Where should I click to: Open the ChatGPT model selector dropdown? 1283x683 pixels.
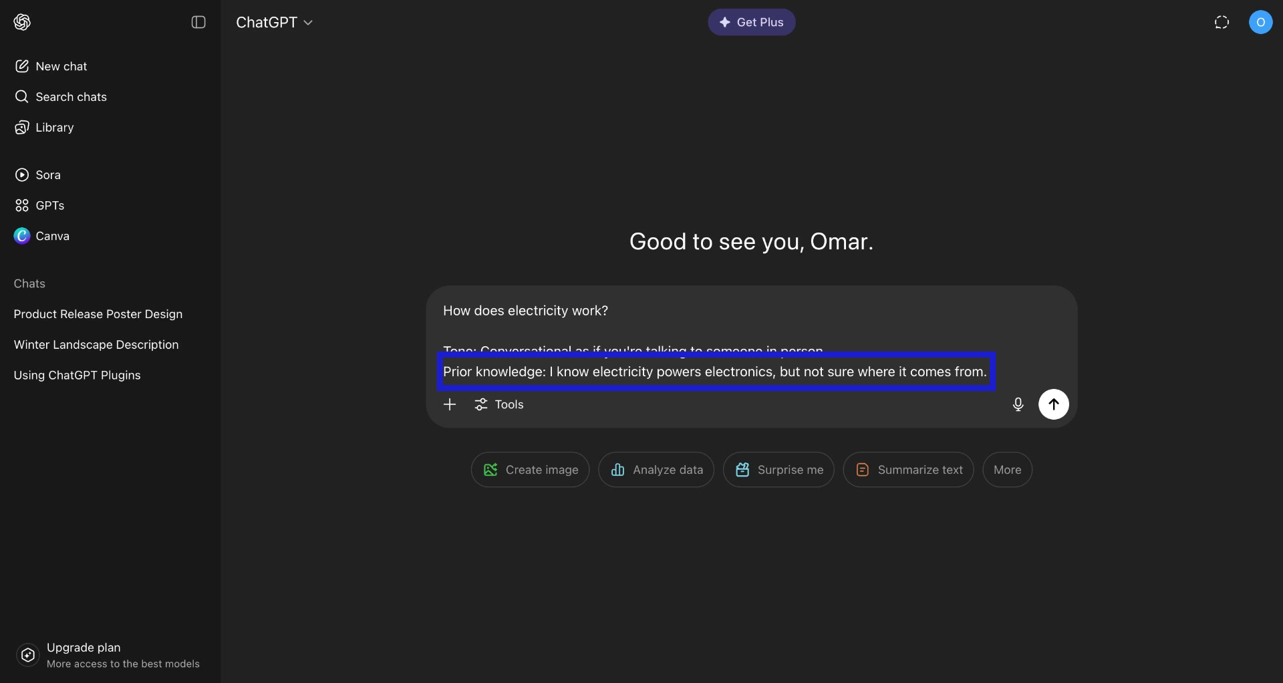pyautogui.click(x=275, y=22)
